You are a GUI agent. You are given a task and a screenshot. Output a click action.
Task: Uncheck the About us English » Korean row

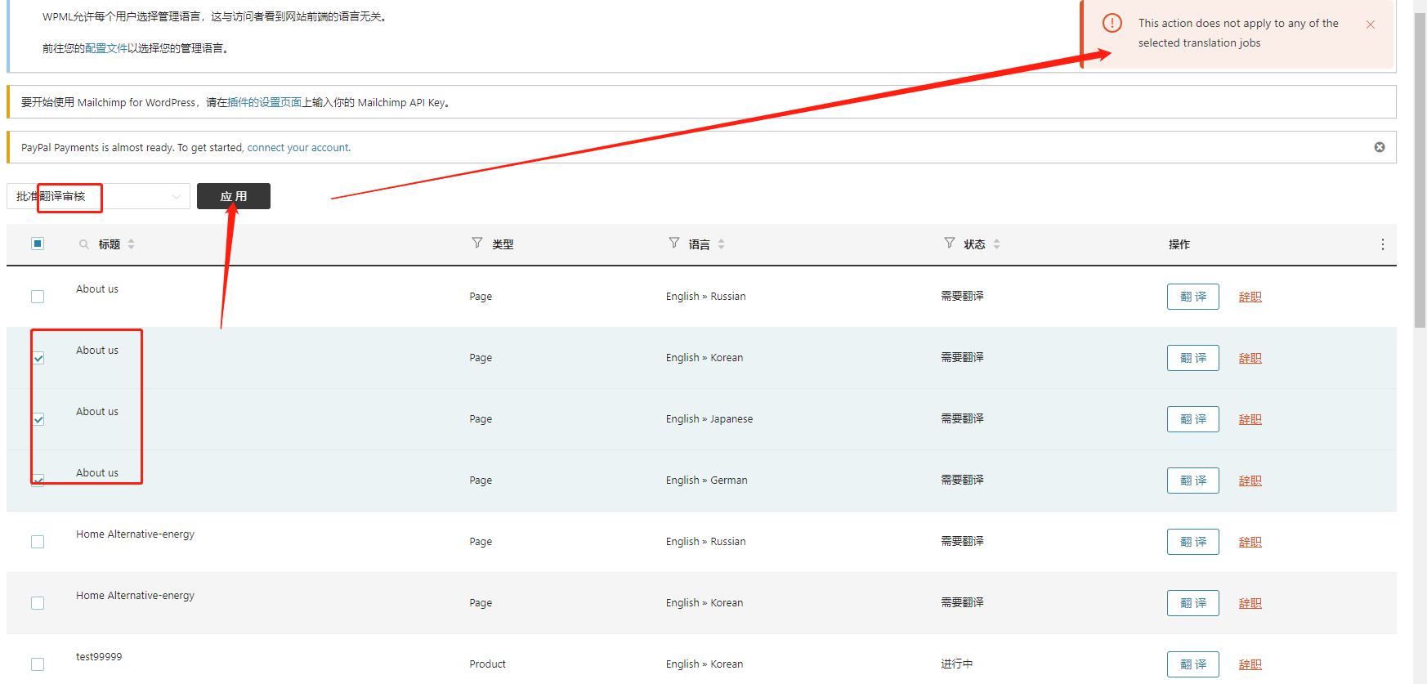tap(38, 358)
